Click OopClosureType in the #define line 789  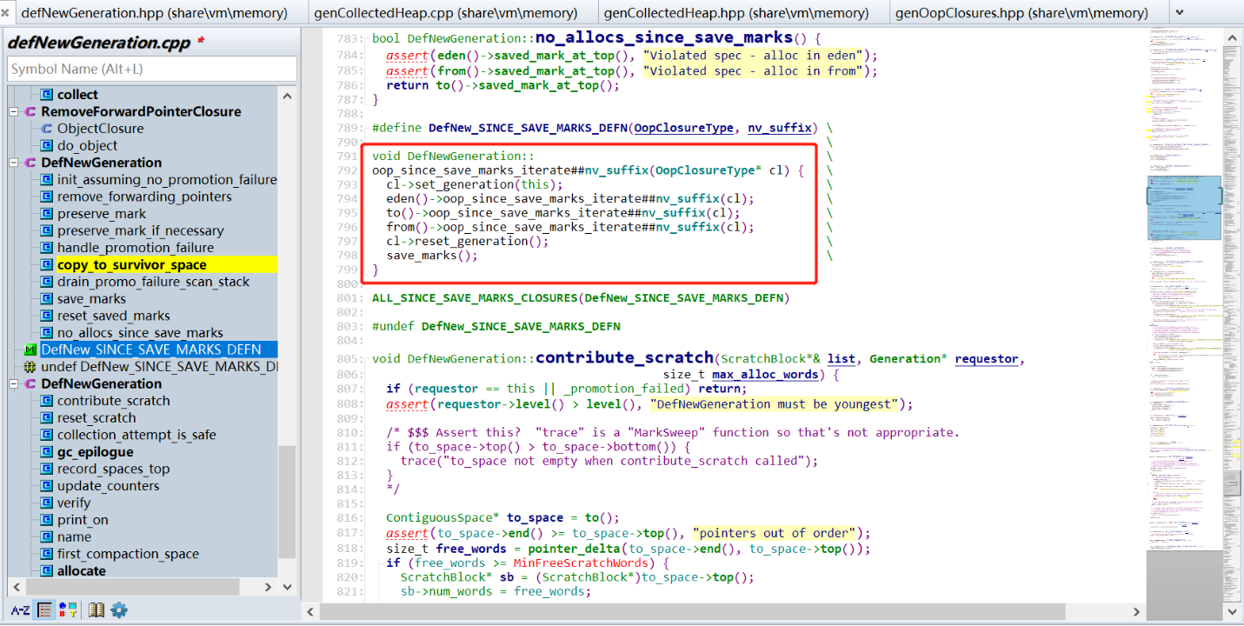[x=683, y=128]
